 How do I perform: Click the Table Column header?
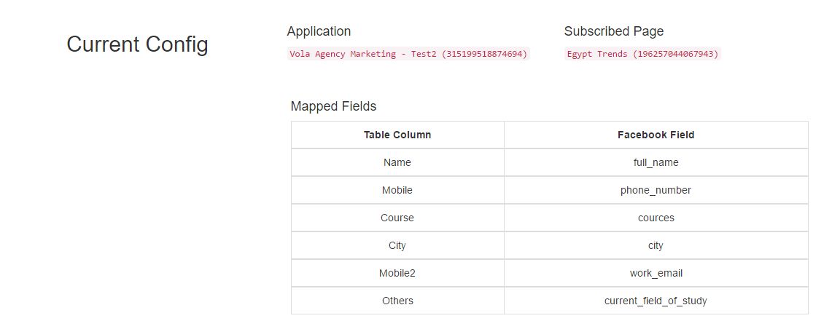[x=397, y=135]
